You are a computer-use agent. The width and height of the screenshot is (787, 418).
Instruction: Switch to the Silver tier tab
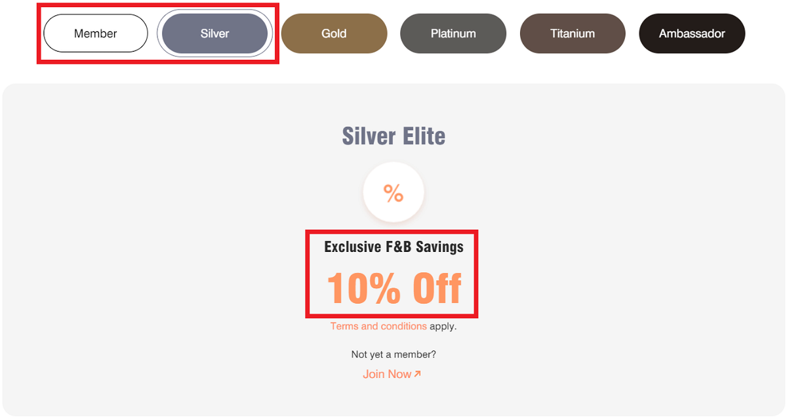[x=214, y=33]
